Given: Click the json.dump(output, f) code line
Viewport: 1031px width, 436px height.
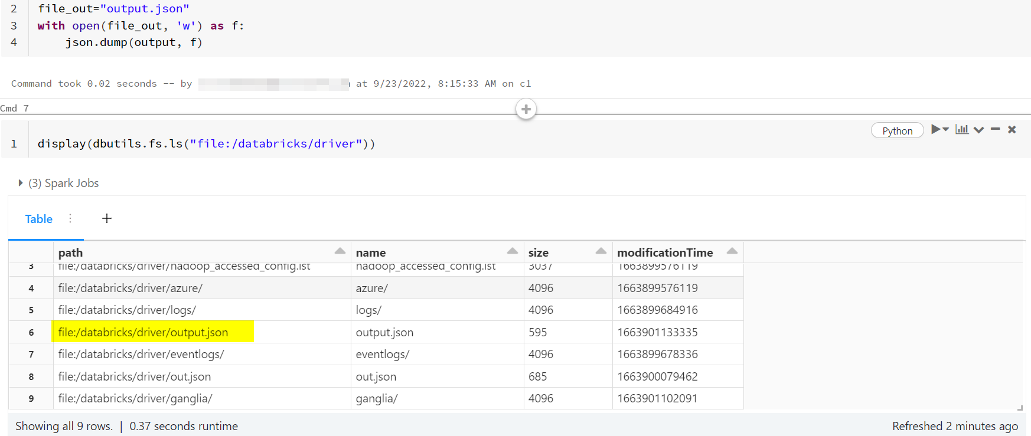Looking at the screenshot, I should click(134, 42).
